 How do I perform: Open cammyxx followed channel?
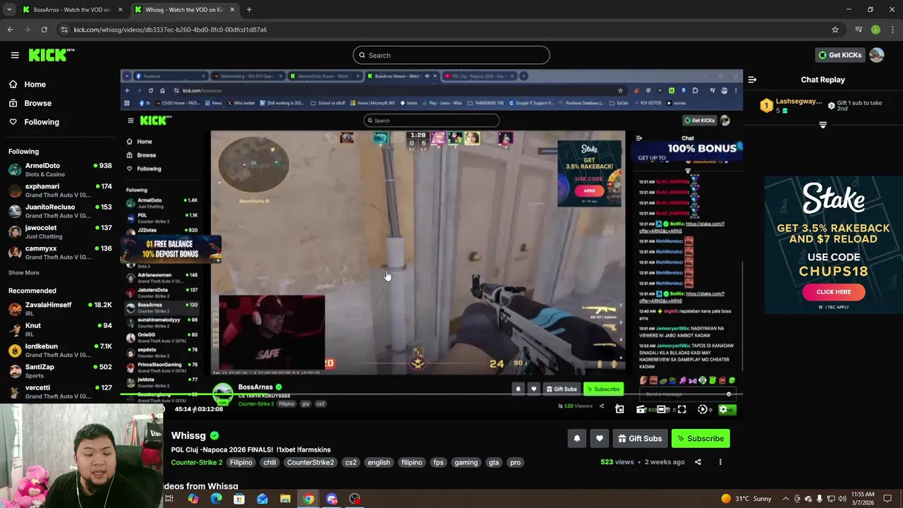[60, 252]
